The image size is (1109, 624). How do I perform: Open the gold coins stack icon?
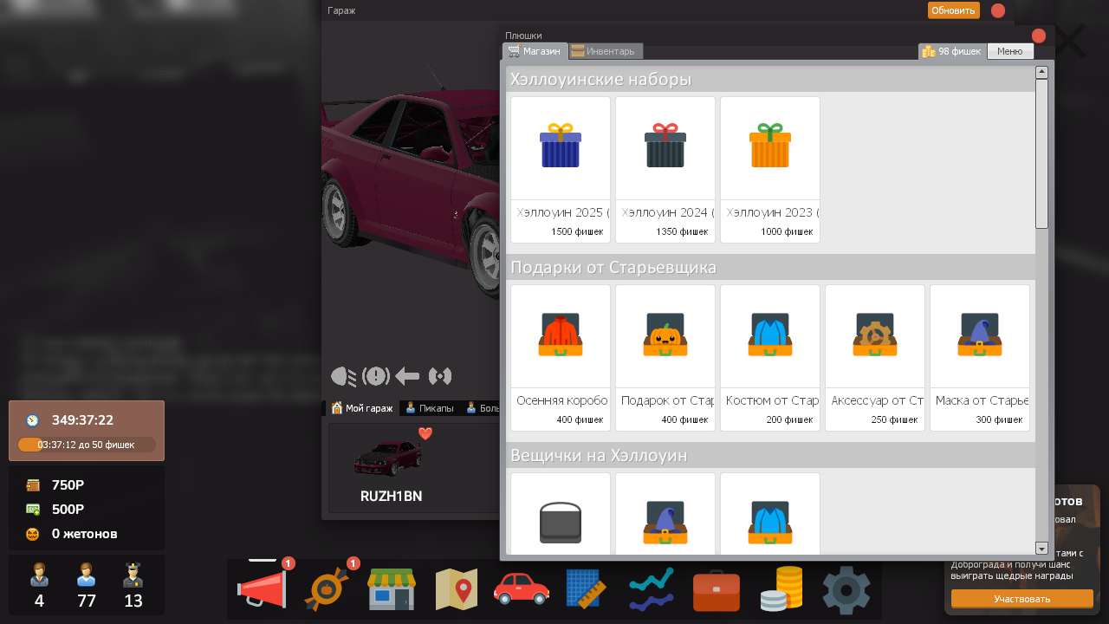click(781, 589)
